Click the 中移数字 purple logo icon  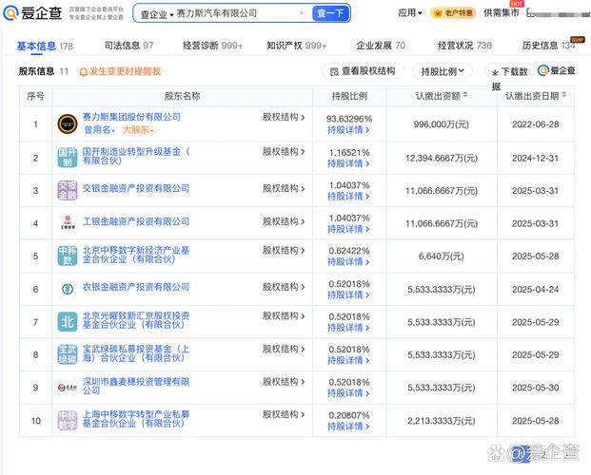[x=68, y=421]
